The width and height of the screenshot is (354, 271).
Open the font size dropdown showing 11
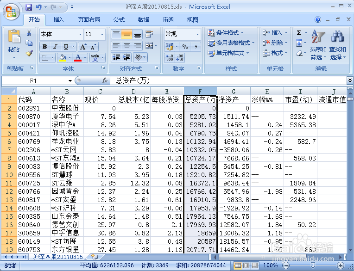click(102, 34)
